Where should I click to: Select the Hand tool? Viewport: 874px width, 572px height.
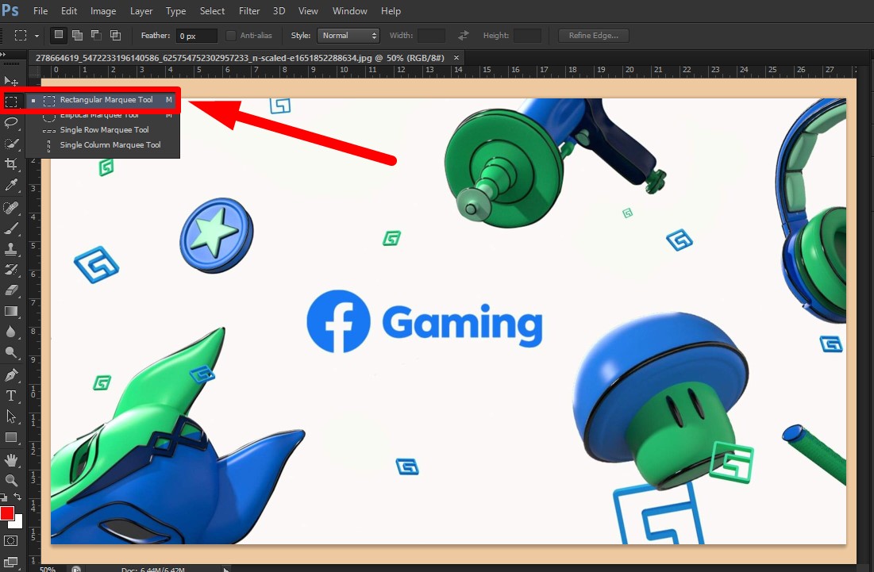[x=11, y=459]
